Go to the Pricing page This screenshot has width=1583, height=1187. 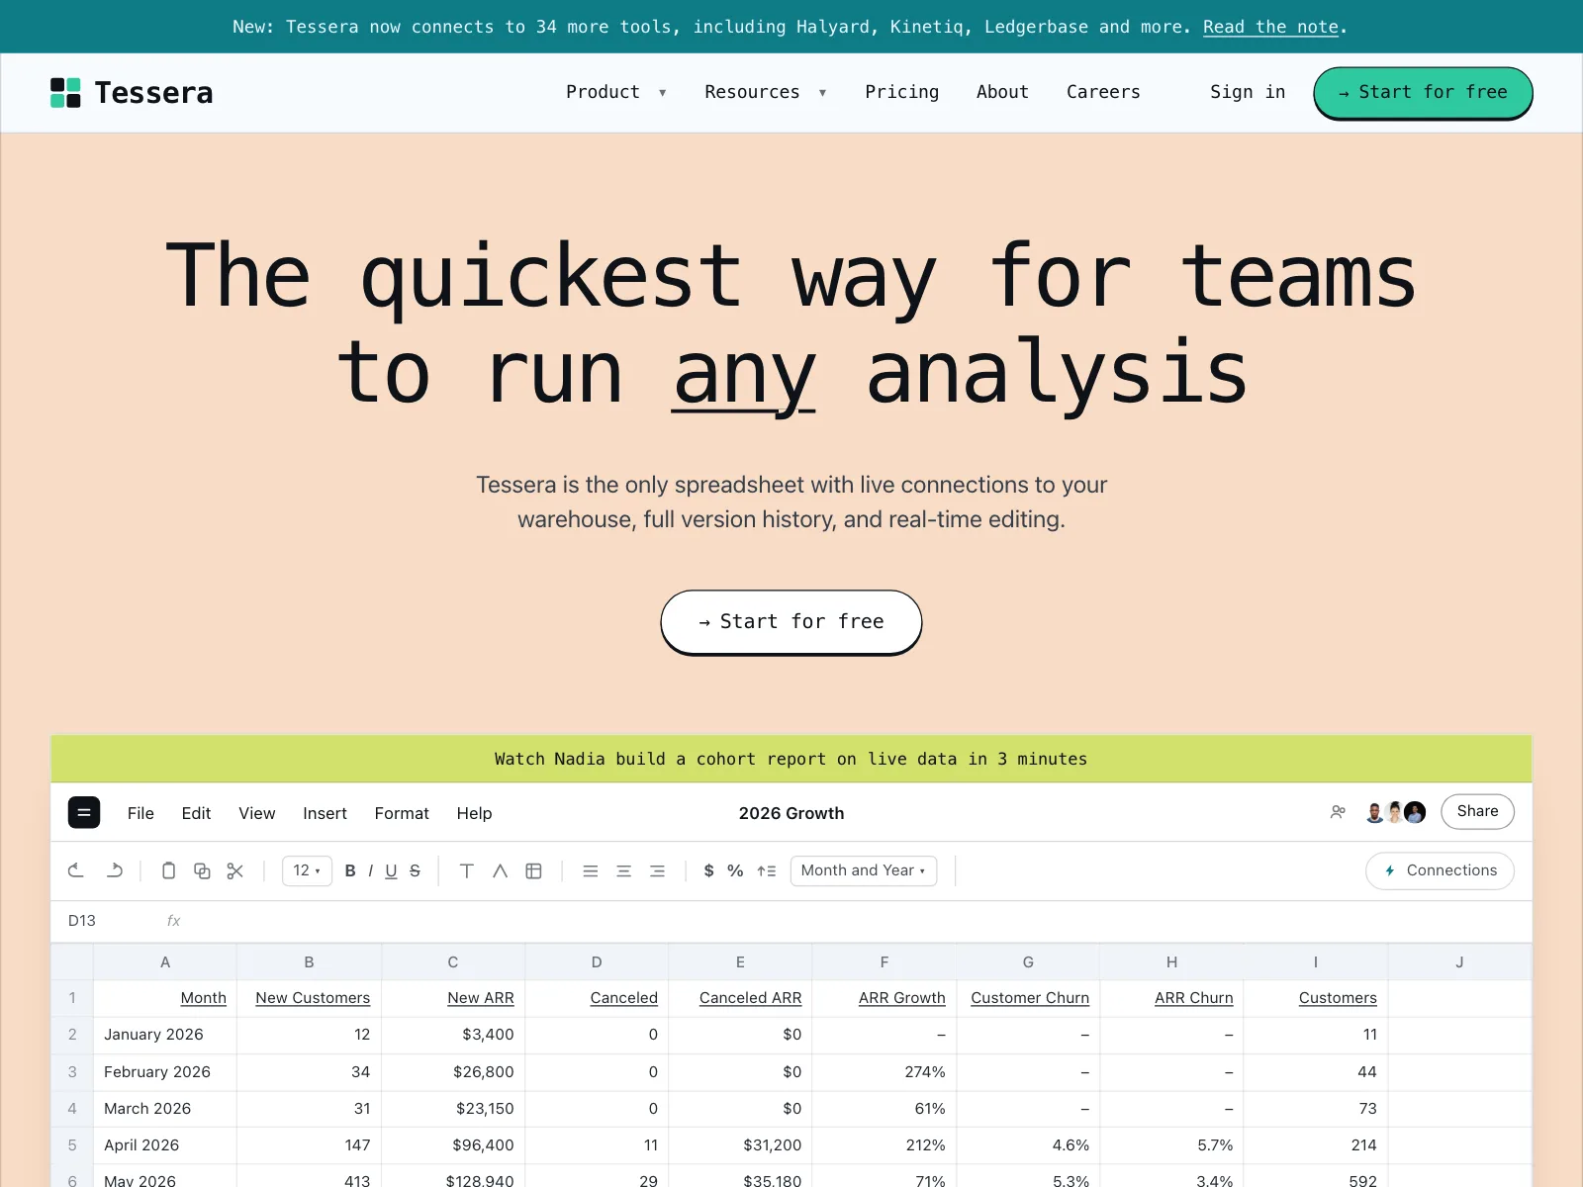(902, 92)
